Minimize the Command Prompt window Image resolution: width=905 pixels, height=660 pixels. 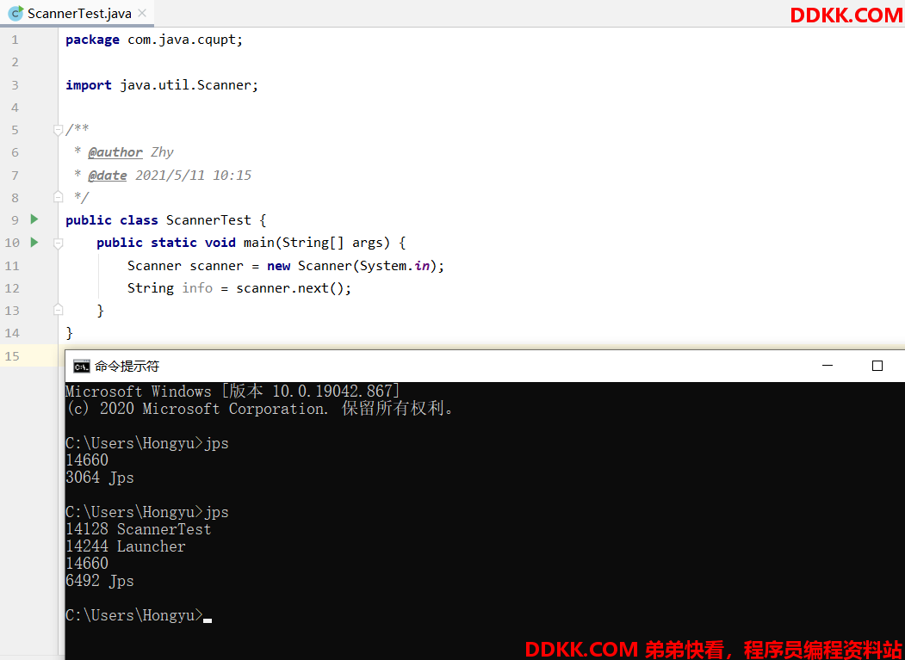tap(828, 366)
